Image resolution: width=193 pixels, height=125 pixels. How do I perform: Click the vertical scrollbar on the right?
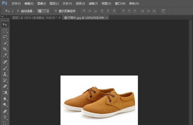click(x=190, y=72)
